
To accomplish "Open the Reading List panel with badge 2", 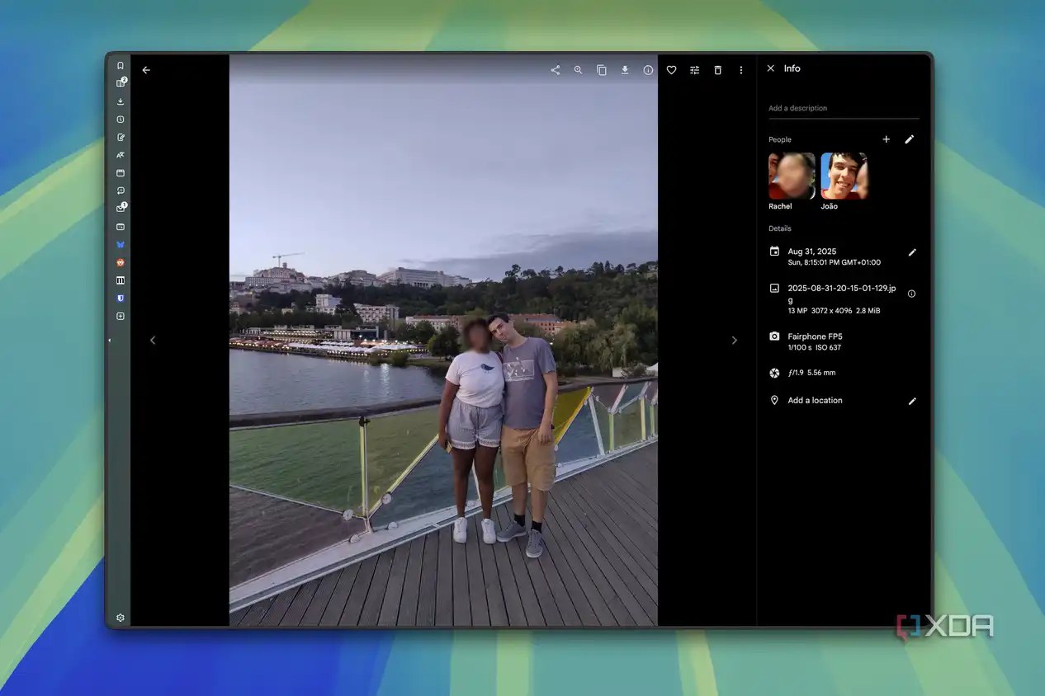I will click(x=121, y=83).
